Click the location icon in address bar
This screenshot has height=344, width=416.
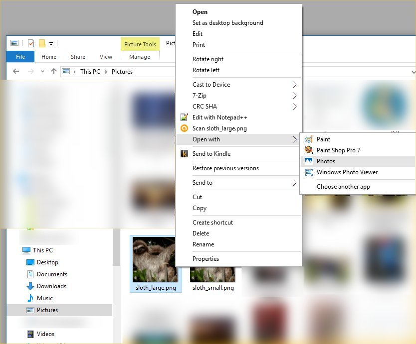(66, 71)
